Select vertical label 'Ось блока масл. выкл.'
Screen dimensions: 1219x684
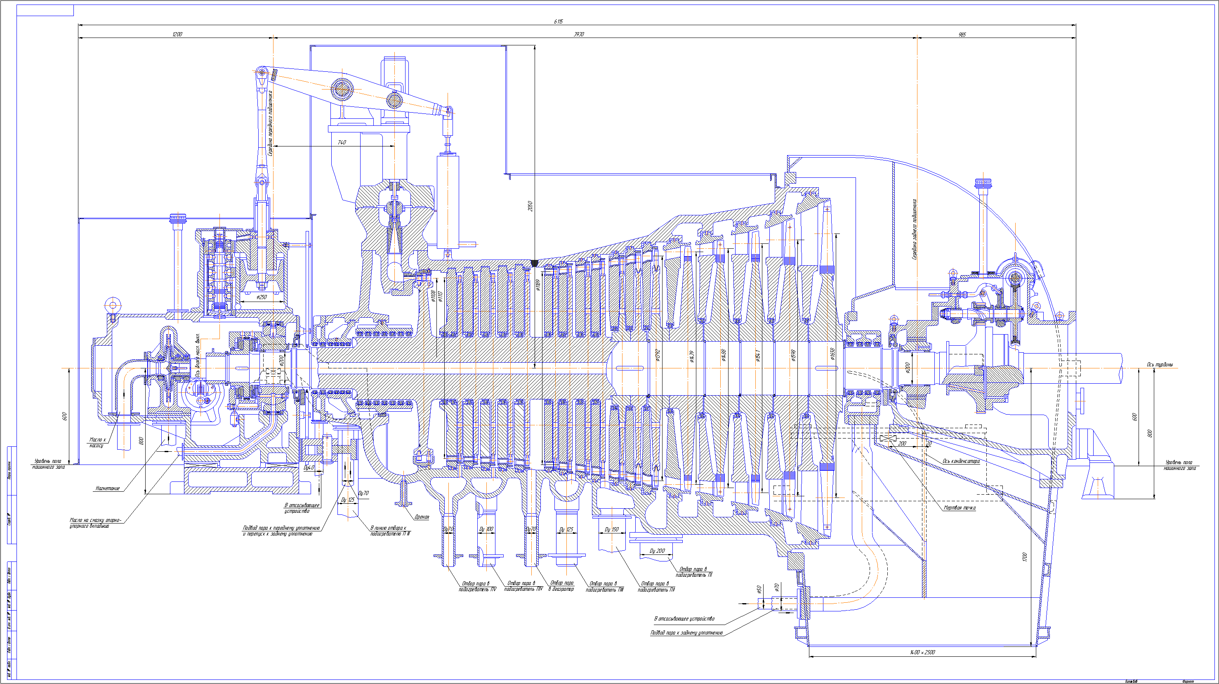(197, 356)
